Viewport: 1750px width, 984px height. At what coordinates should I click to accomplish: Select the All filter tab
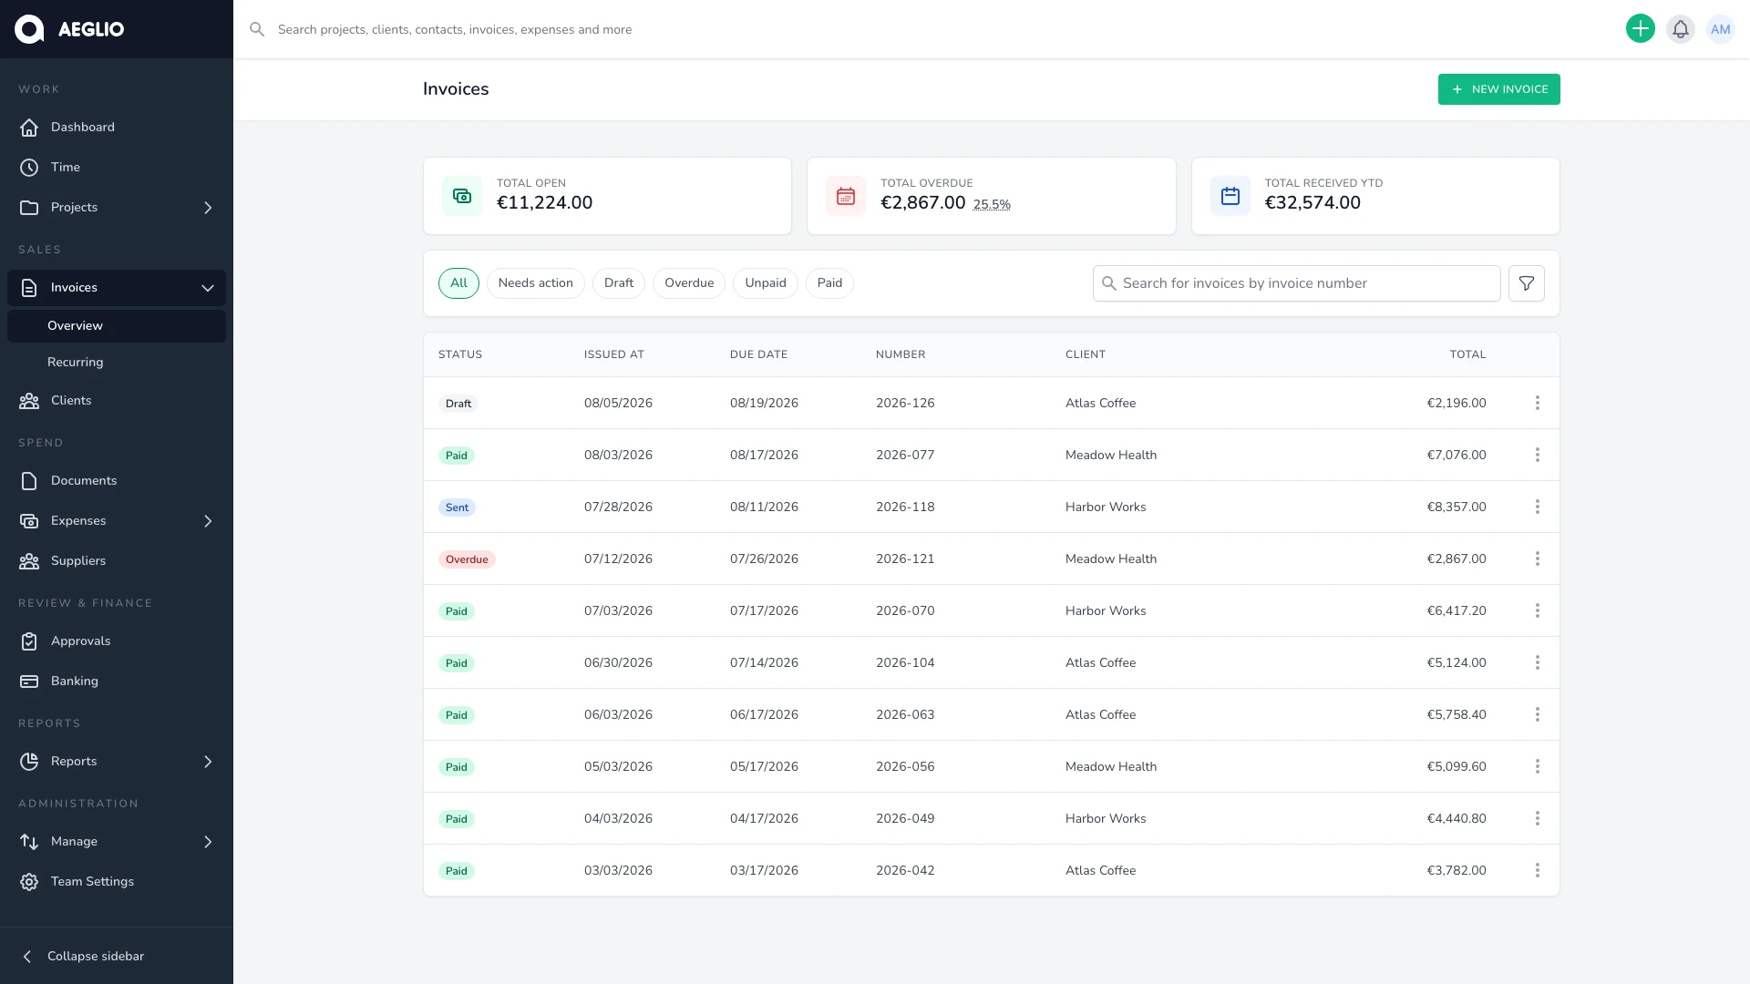coord(458,283)
